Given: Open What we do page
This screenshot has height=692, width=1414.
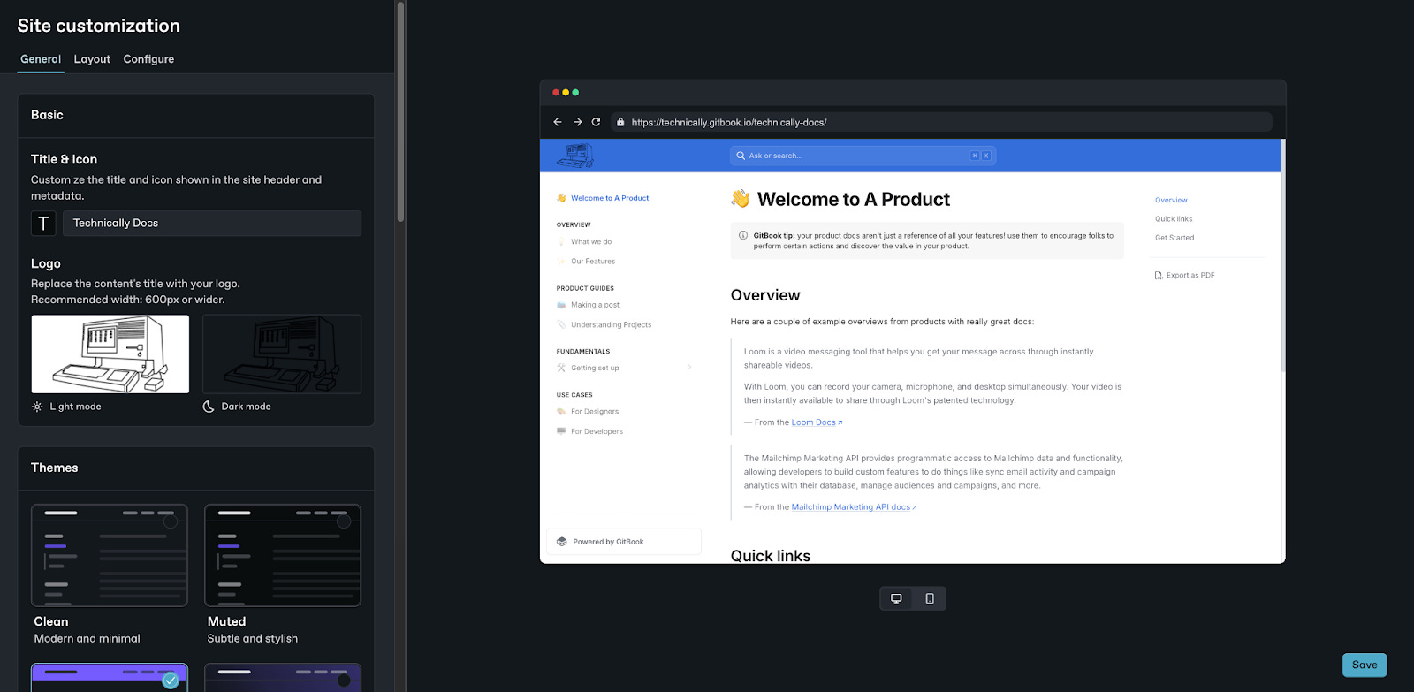Looking at the screenshot, I should click(x=591, y=241).
